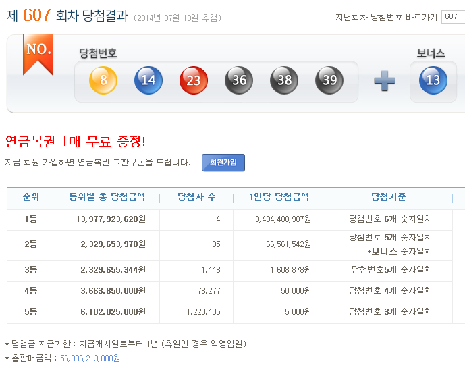
Task: Click the 1인당 당첨금액 column header
Action: click(279, 196)
